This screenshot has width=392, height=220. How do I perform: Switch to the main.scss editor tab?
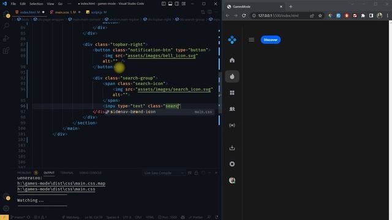[x=65, y=12]
